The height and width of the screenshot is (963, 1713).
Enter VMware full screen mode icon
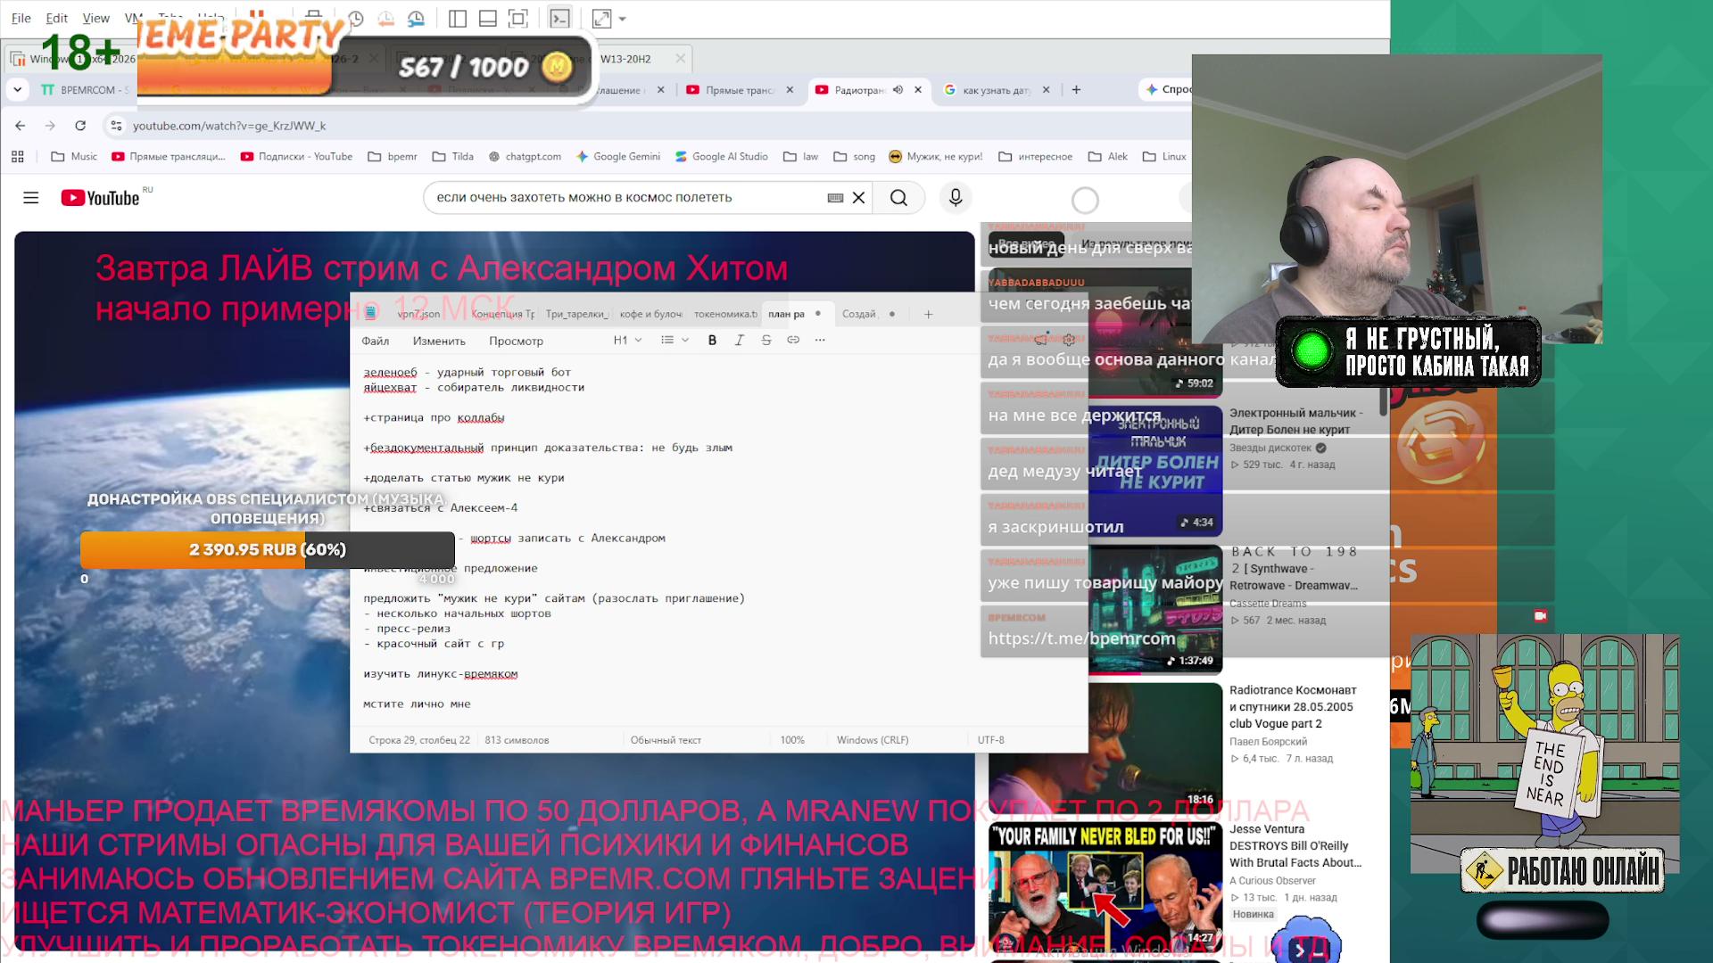click(x=518, y=19)
